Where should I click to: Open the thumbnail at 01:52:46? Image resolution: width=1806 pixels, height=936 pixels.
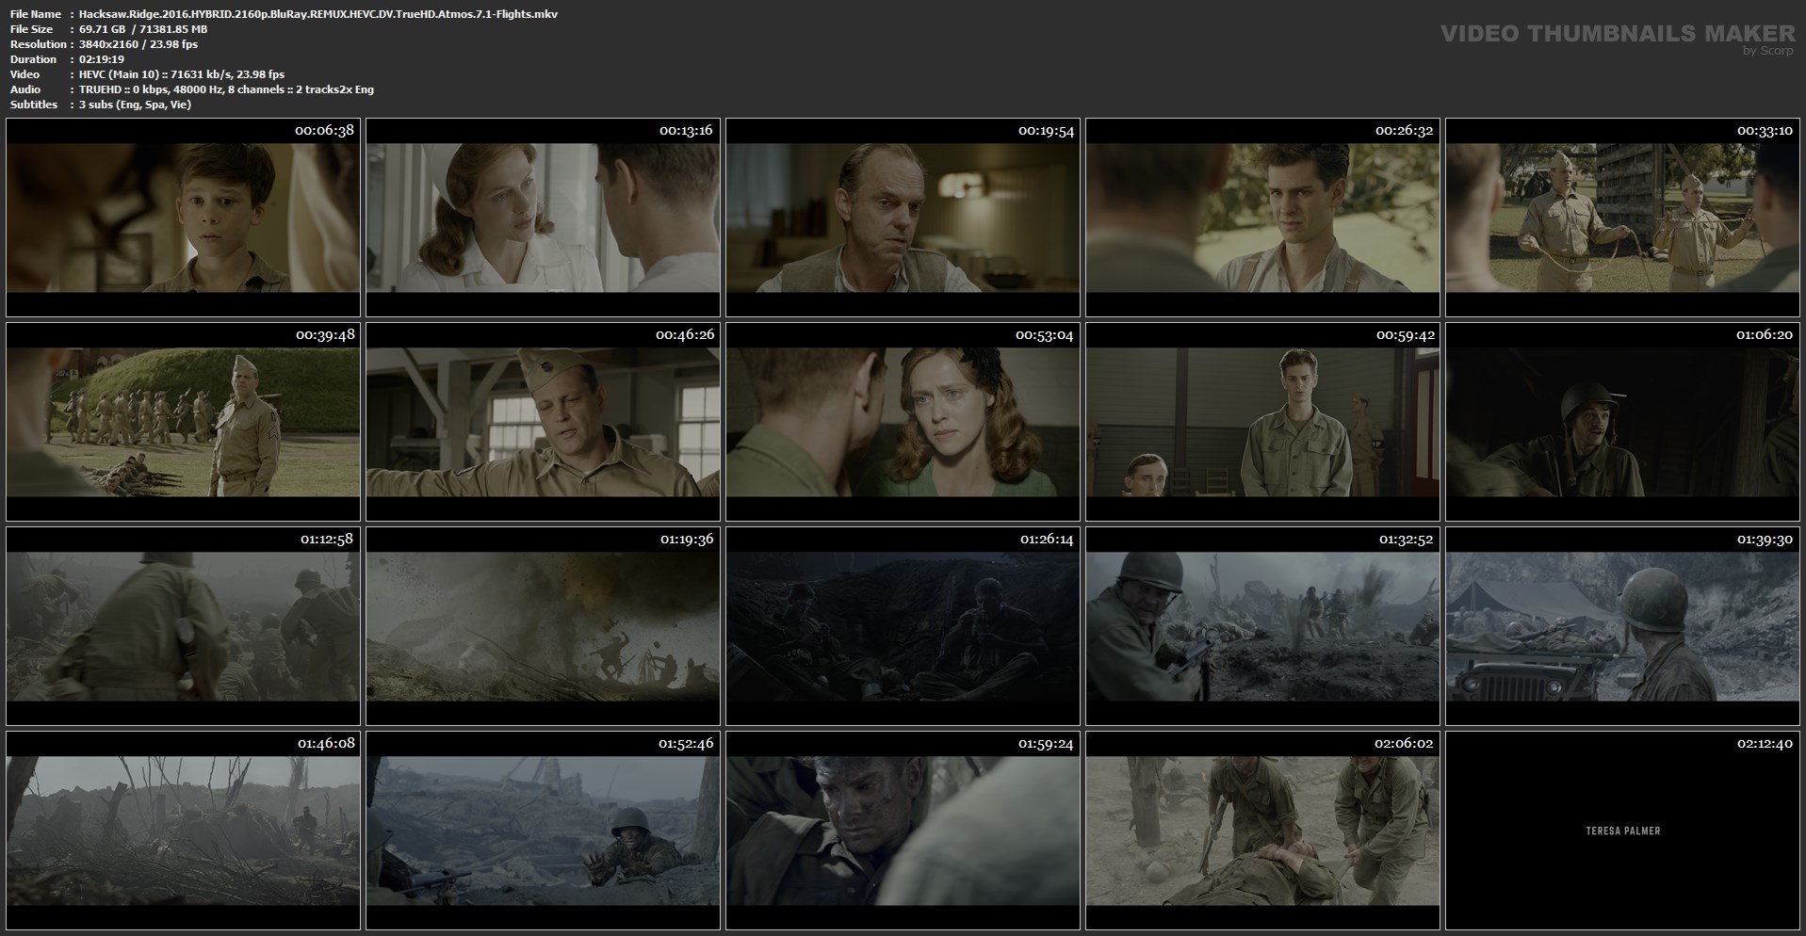(x=543, y=831)
